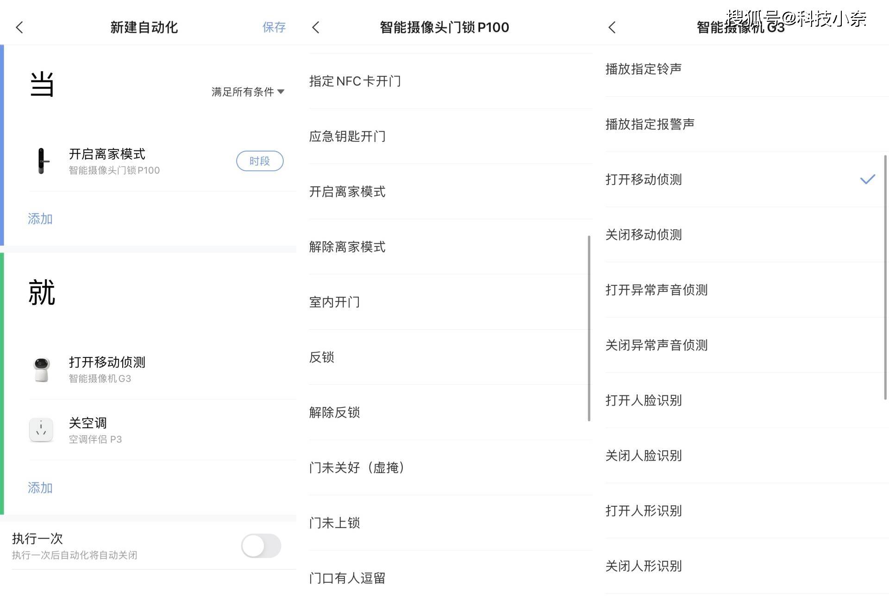
Task: Click the 时段 time period button
Action: 260,161
